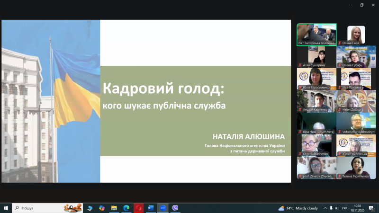Select Олена Гасій participant video tile
This screenshot has width=379, height=213.
356,35
